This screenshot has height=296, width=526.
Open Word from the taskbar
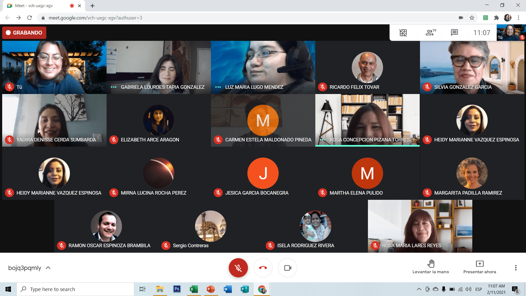coord(228,289)
